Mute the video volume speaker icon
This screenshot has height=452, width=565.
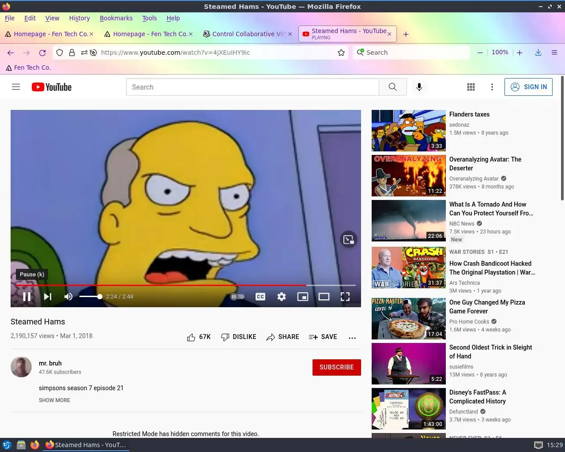68,297
